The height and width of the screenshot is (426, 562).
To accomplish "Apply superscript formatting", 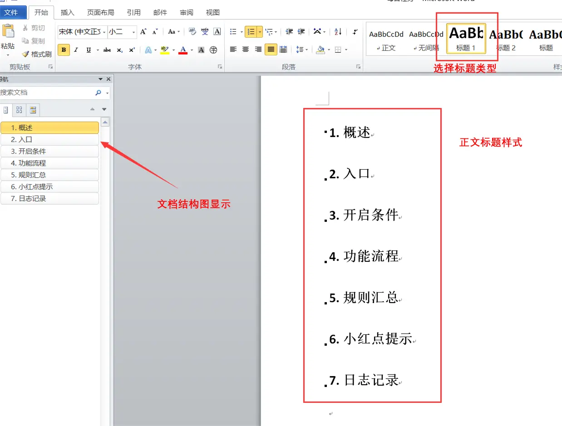I will [132, 50].
